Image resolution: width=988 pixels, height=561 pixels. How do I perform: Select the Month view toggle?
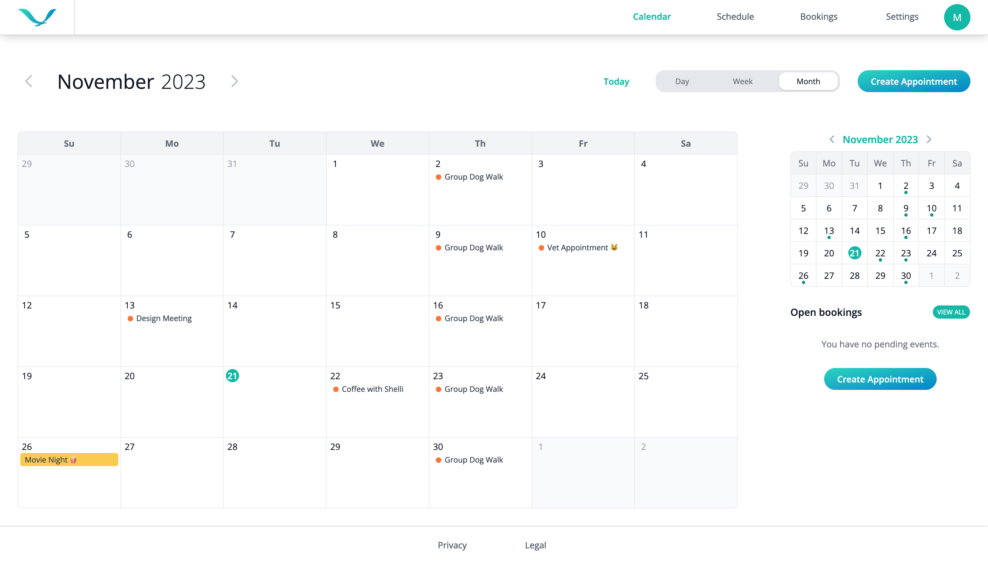pos(808,81)
